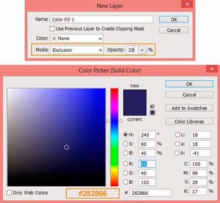The width and height of the screenshot is (220, 203).
Task: Click OK in the Color Picker dialog
Action: 189,84
